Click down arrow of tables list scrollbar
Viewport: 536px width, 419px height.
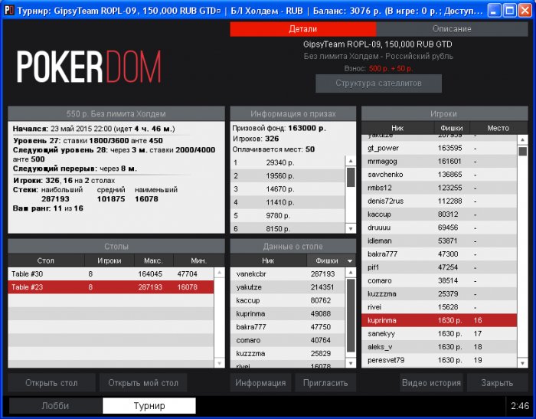[219, 363]
